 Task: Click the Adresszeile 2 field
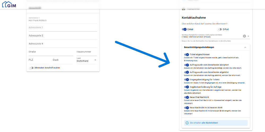(63, 27)
